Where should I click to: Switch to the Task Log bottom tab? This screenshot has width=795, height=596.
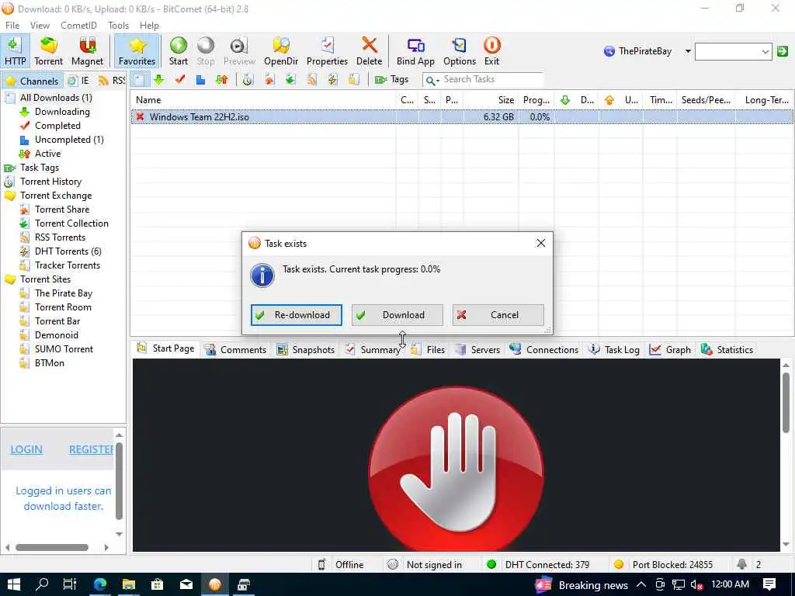coord(615,349)
